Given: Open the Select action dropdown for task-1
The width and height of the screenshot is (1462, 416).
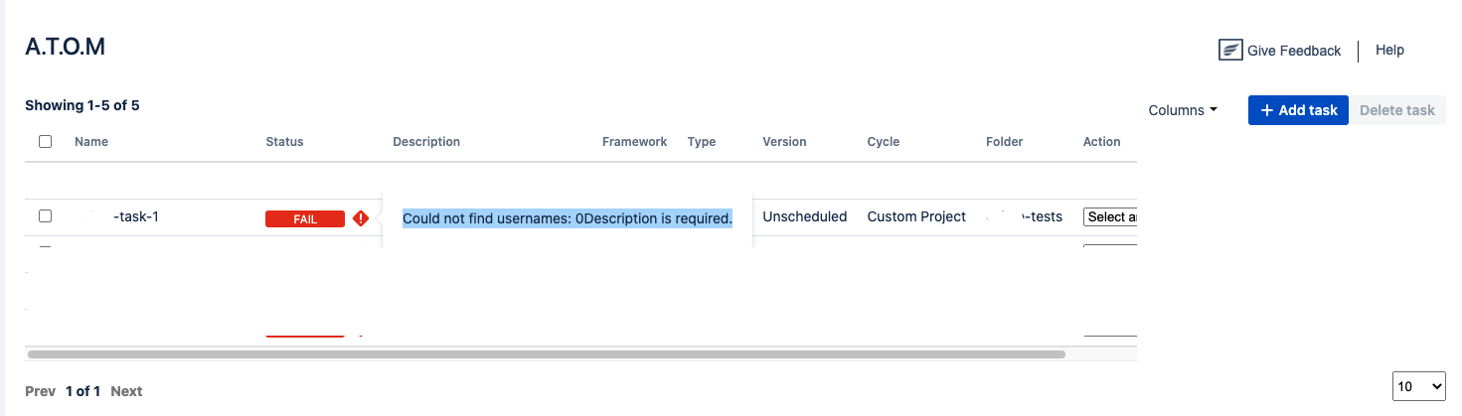Looking at the screenshot, I should [x=1110, y=216].
